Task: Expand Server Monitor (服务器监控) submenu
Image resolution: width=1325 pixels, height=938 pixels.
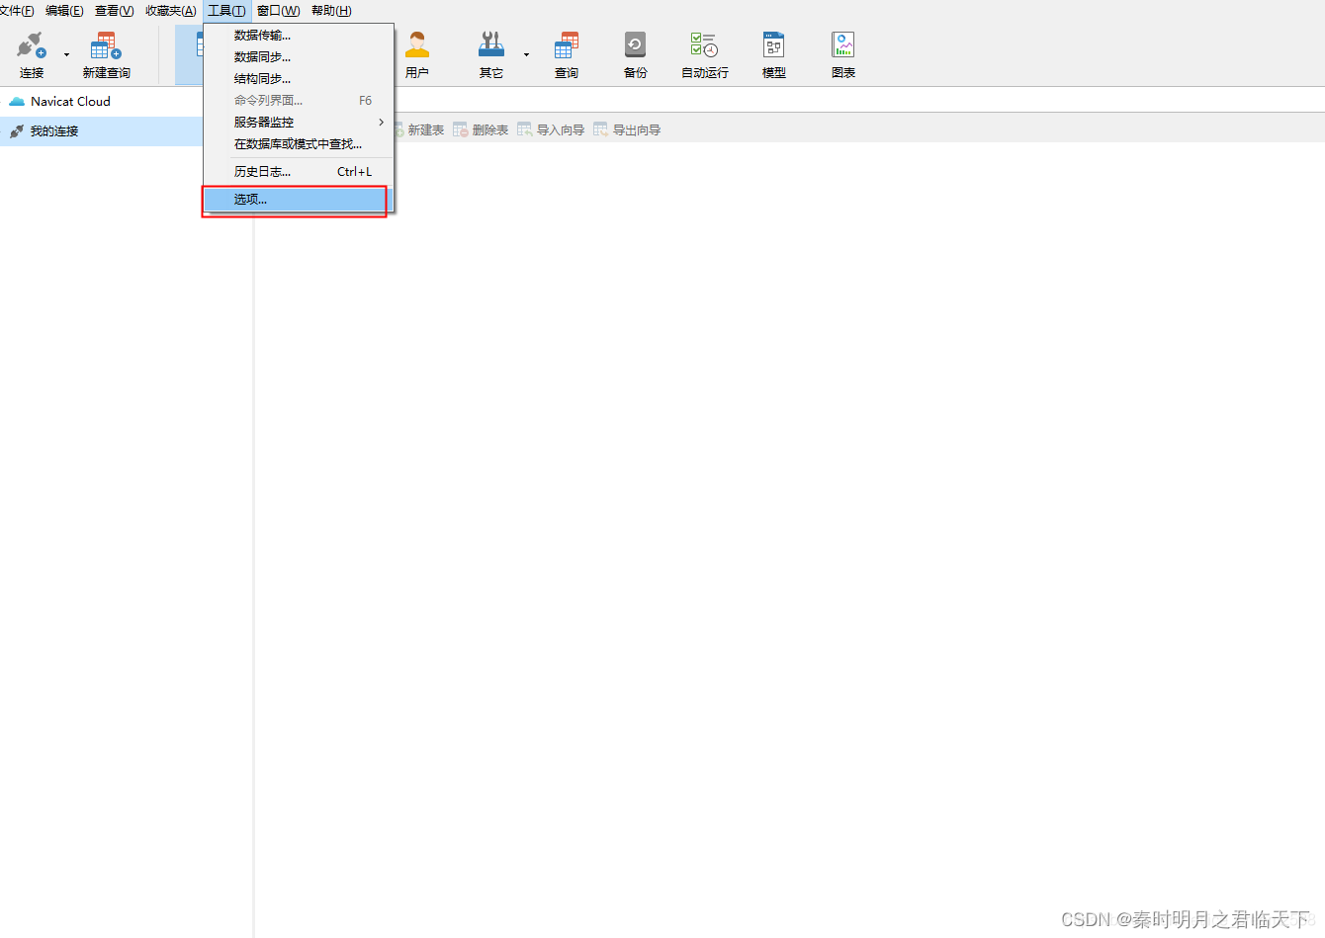Action: [299, 122]
